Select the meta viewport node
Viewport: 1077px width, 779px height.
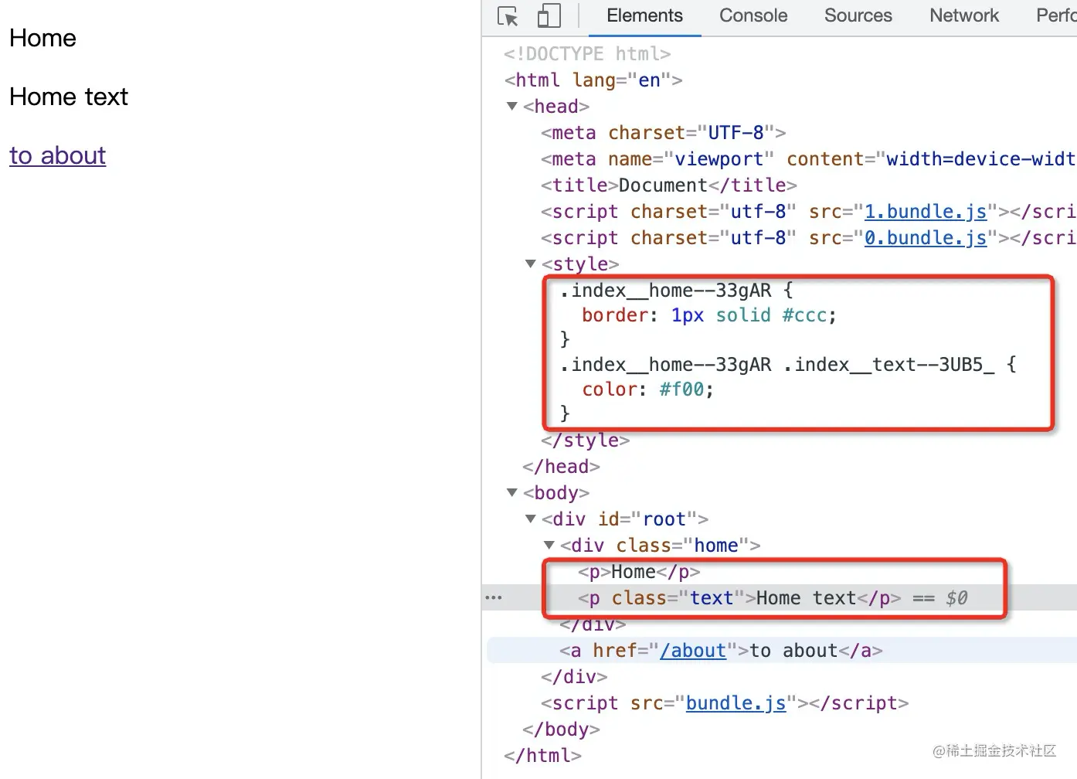click(808, 159)
